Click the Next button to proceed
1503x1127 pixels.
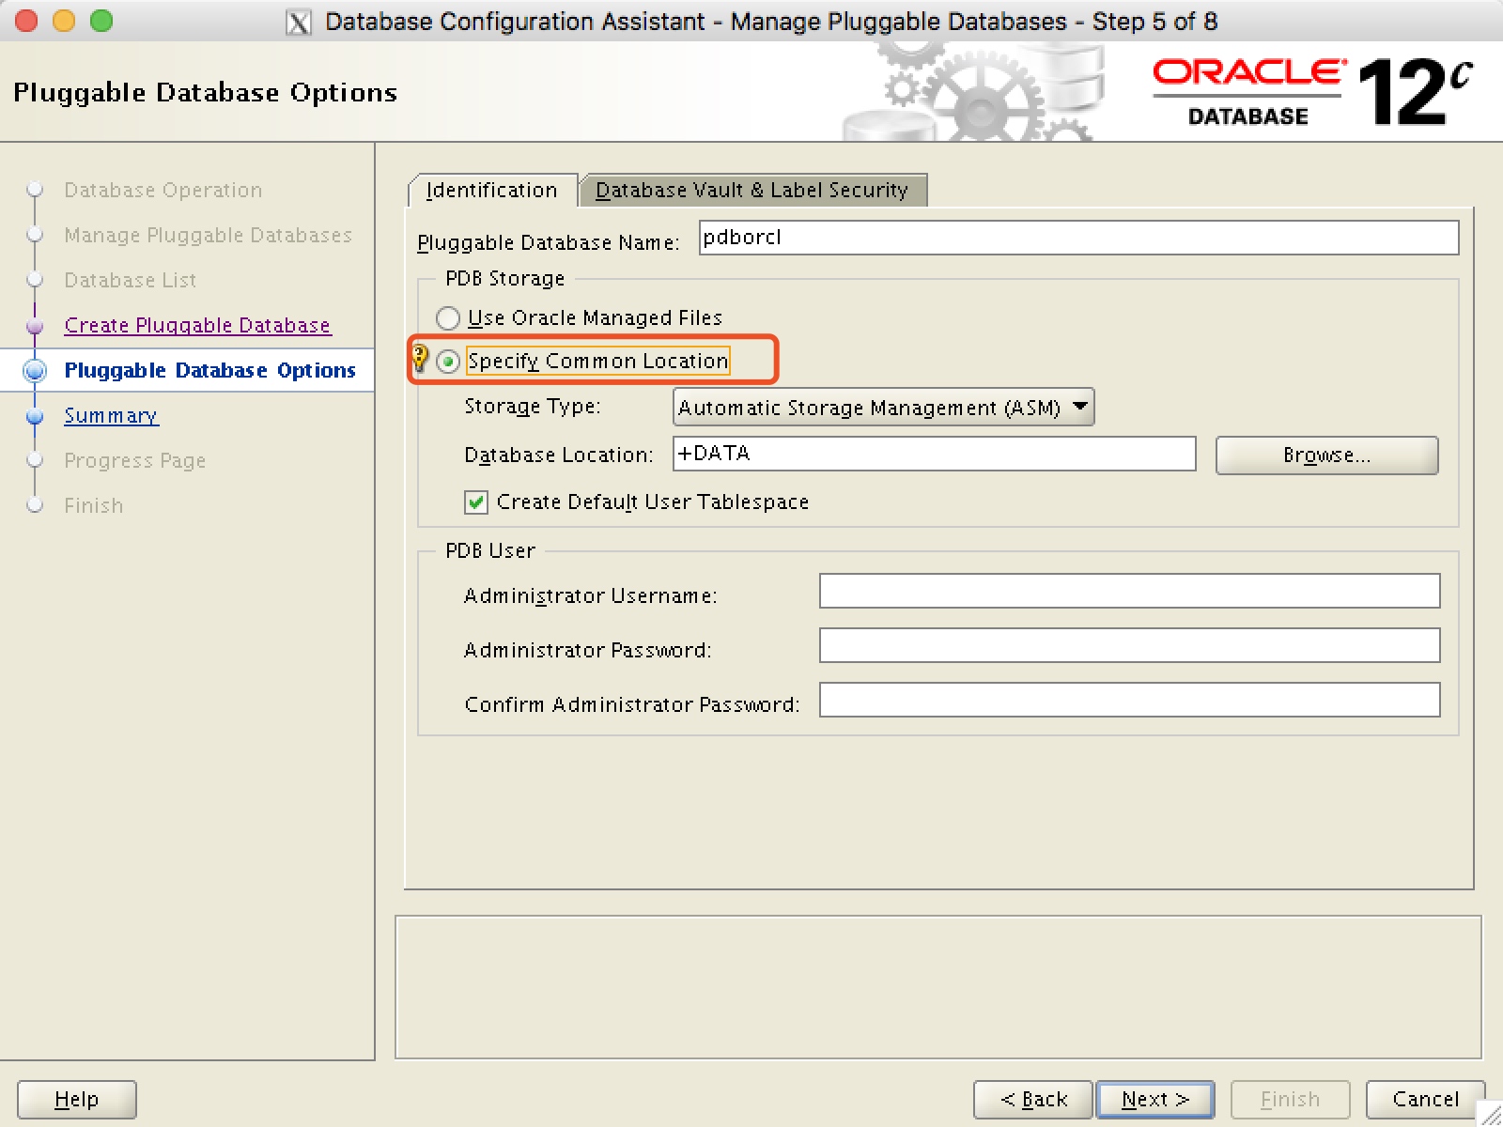[x=1154, y=1099]
